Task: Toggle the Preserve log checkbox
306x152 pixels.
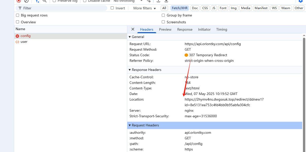Action: tap(54, 1)
